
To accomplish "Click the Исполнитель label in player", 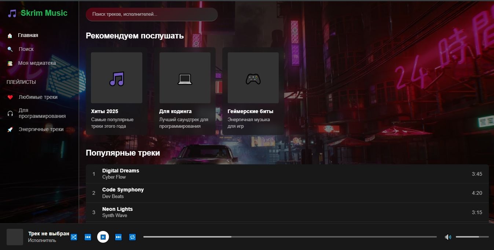I will (x=42, y=240).
